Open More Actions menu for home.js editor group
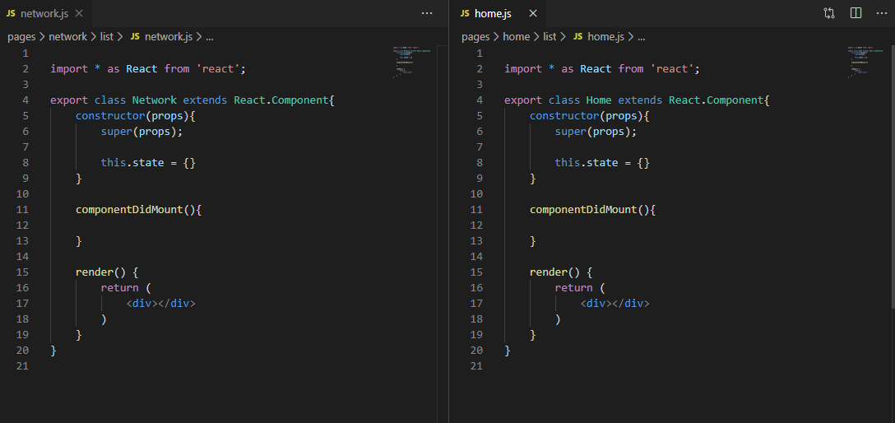This screenshot has width=895, height=423. tap(881, 13)
